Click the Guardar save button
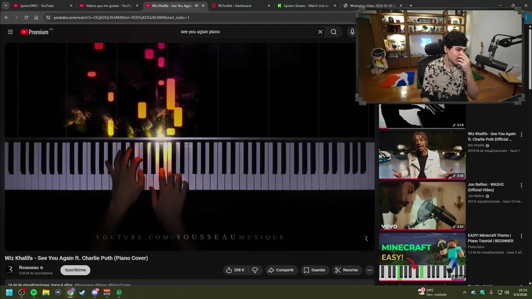Viewport: 532px width, 299px height. coord(315,270)
